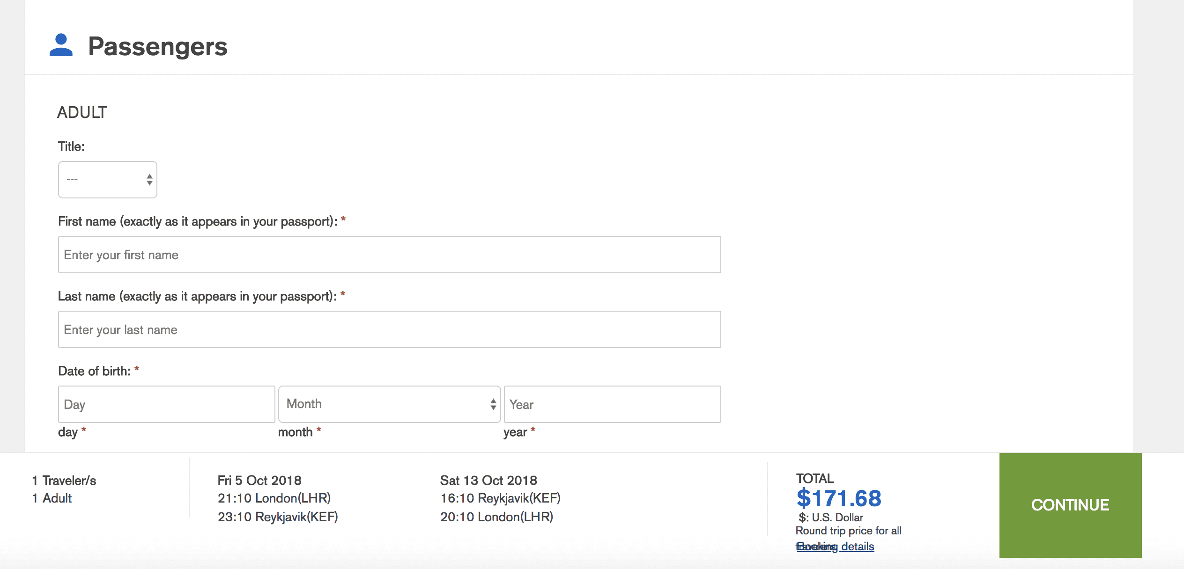Click the Month dropdown arrows
1184x569 pixels.
tap(493, 404)
